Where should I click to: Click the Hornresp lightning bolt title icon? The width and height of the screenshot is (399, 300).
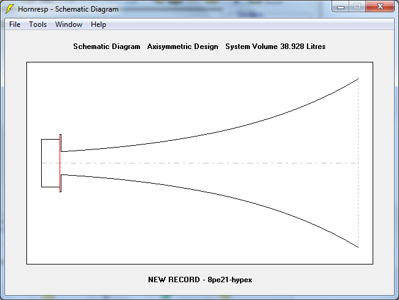click(x=10, y=9)
